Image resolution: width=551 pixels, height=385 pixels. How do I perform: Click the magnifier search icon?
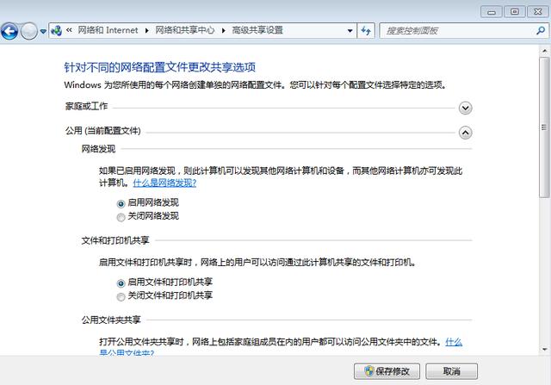541,31
